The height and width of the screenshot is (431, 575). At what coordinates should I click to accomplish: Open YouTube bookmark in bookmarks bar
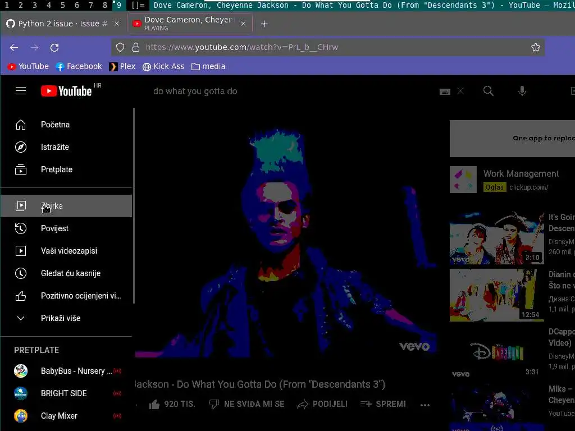click(28, 66)
